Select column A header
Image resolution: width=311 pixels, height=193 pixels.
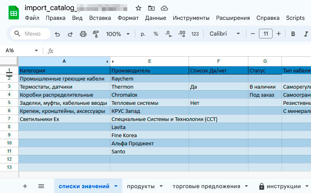[64, 62]
